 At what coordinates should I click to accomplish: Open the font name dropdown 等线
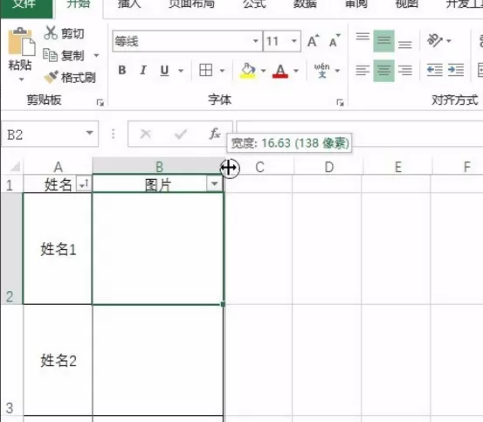pos(256,41)
